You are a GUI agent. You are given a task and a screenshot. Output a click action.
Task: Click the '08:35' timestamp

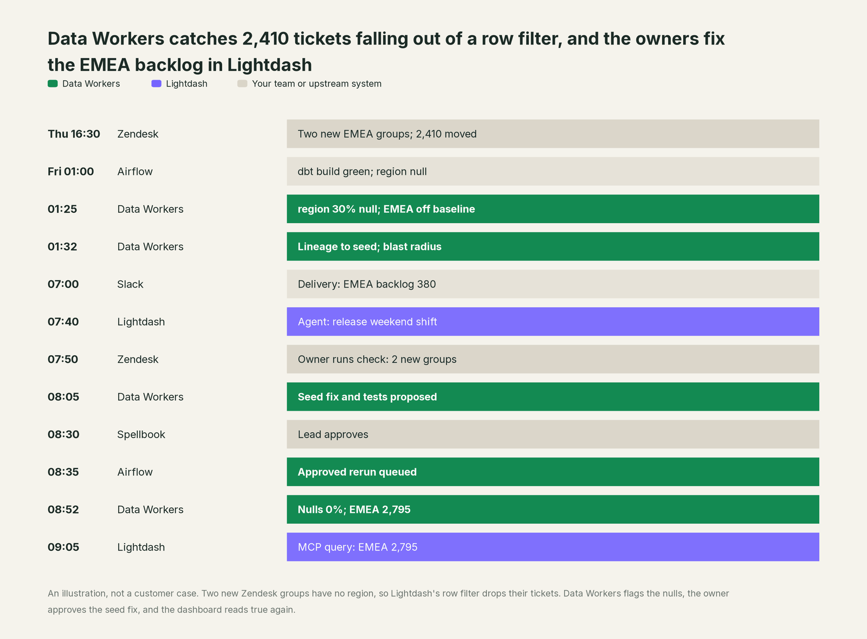tap(63, 472)
